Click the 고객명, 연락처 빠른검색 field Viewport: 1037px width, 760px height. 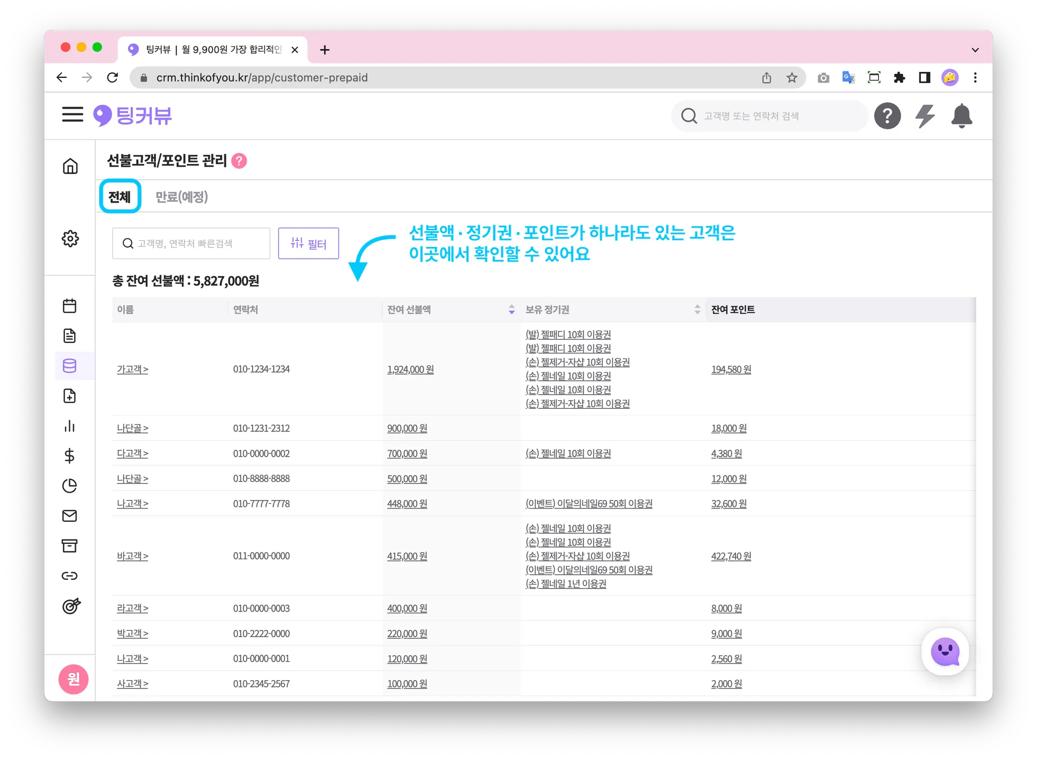pos(191,243)
